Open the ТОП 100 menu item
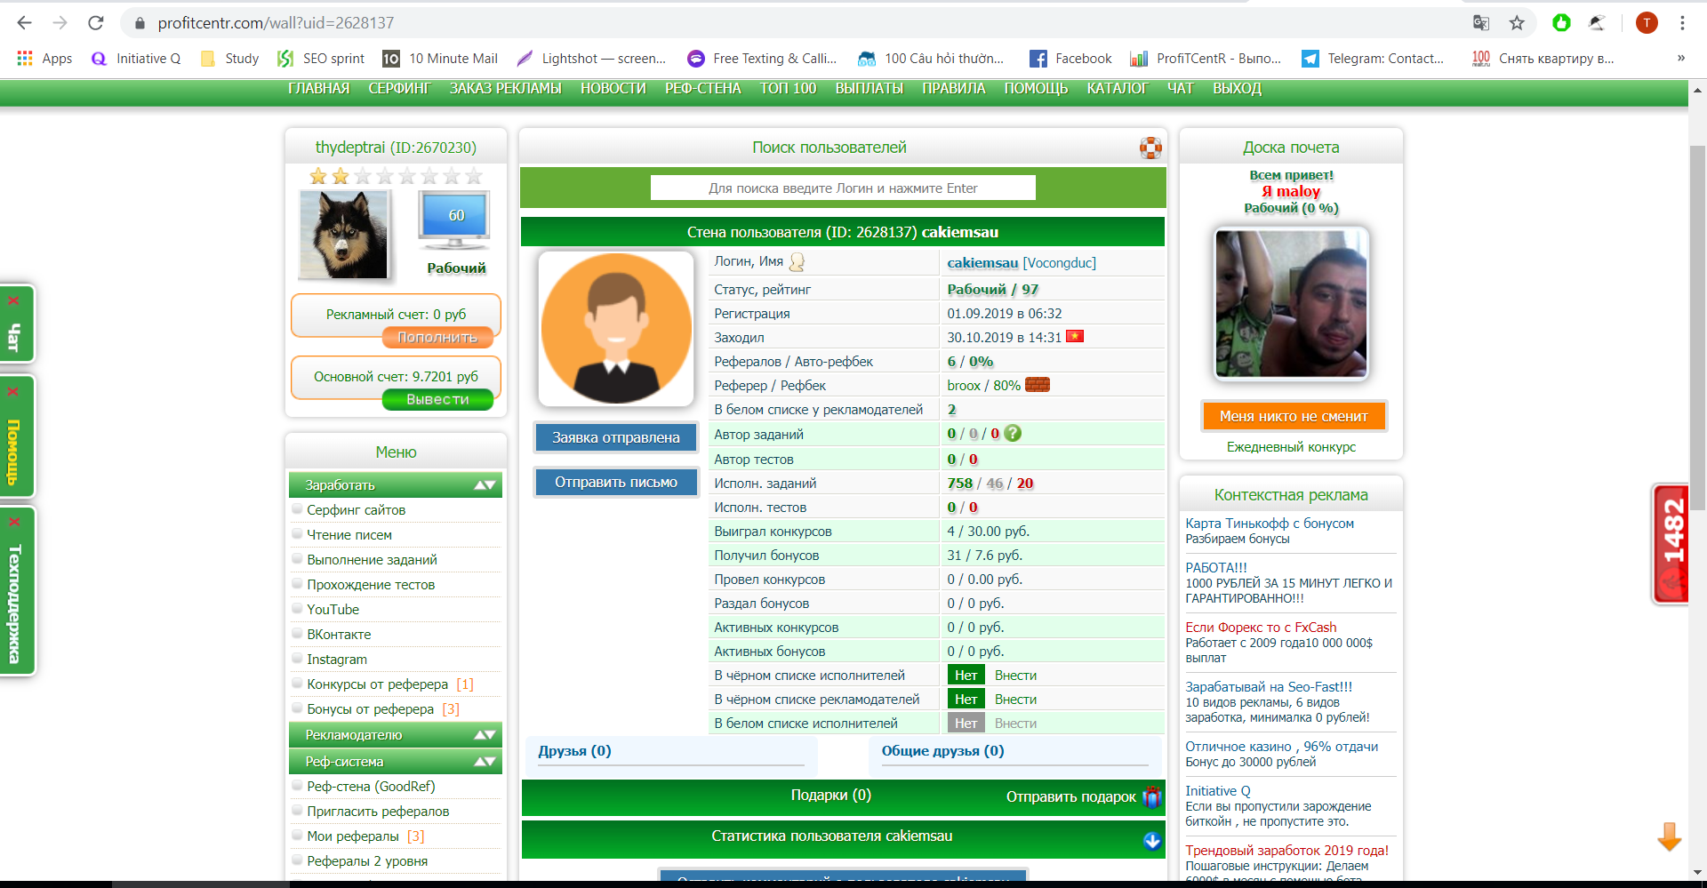 click(x=788, y=89)
